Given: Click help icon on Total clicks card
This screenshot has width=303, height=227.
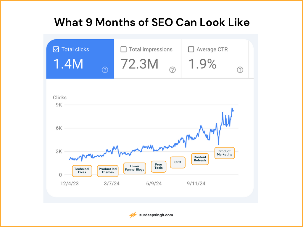Looking at the screenshot, I should tap(105, 70).
